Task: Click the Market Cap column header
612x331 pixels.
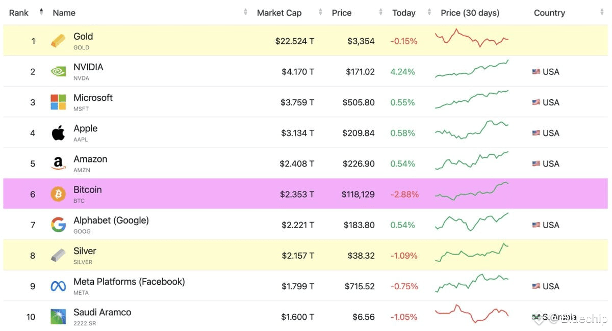Action: (x=279, y=13)
